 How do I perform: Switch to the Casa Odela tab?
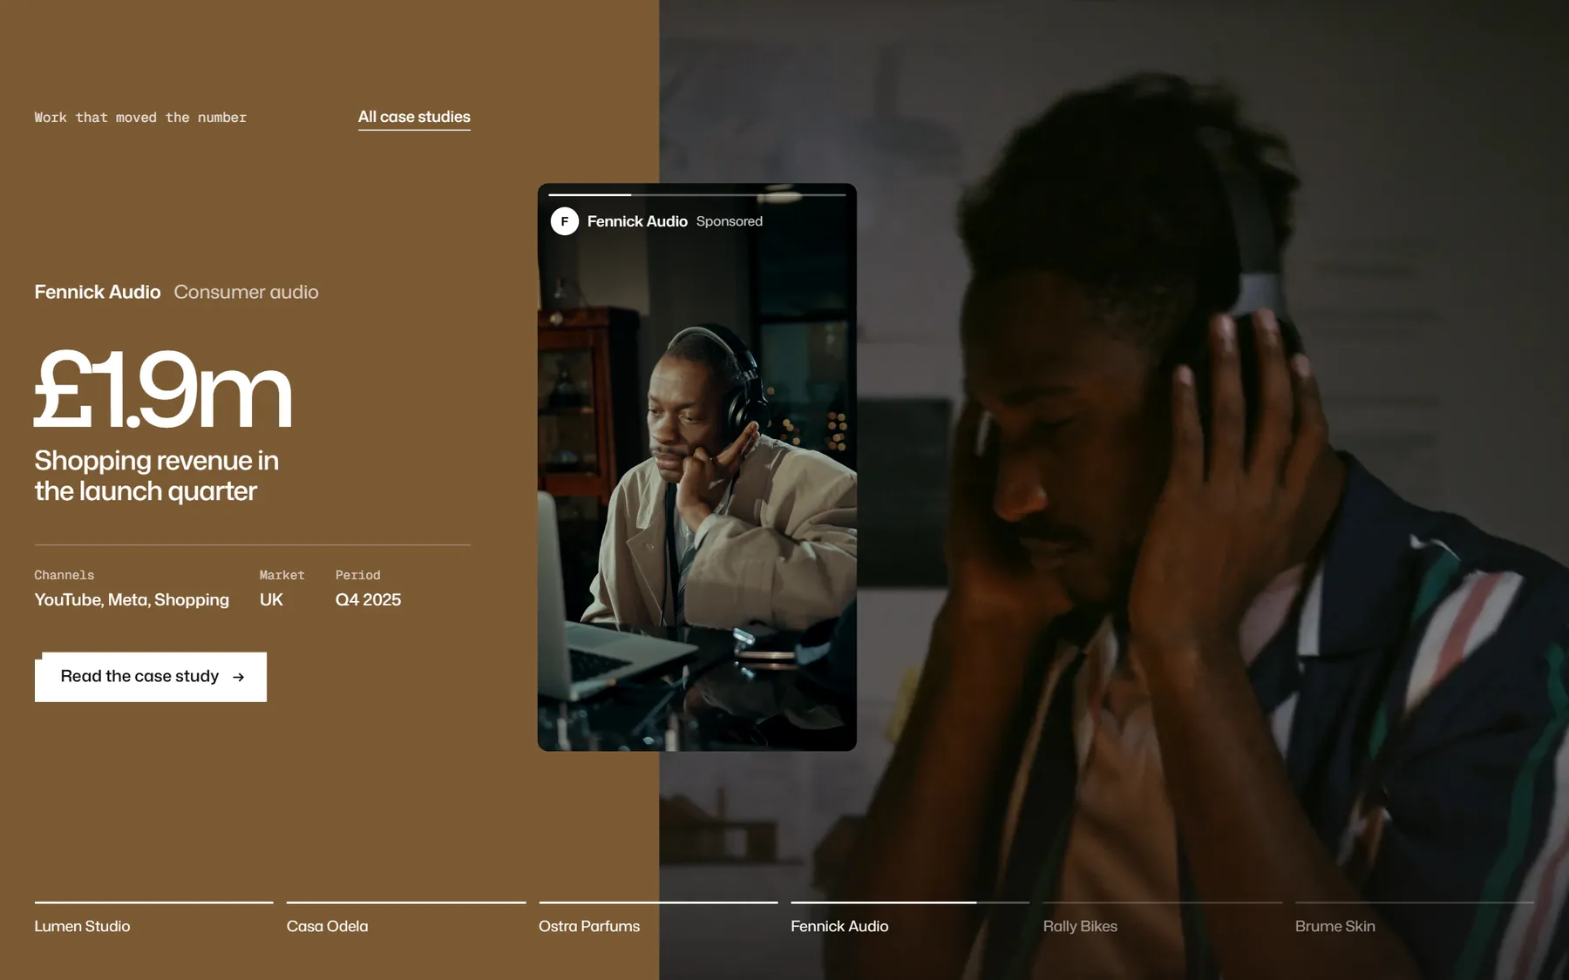[406, 918]
